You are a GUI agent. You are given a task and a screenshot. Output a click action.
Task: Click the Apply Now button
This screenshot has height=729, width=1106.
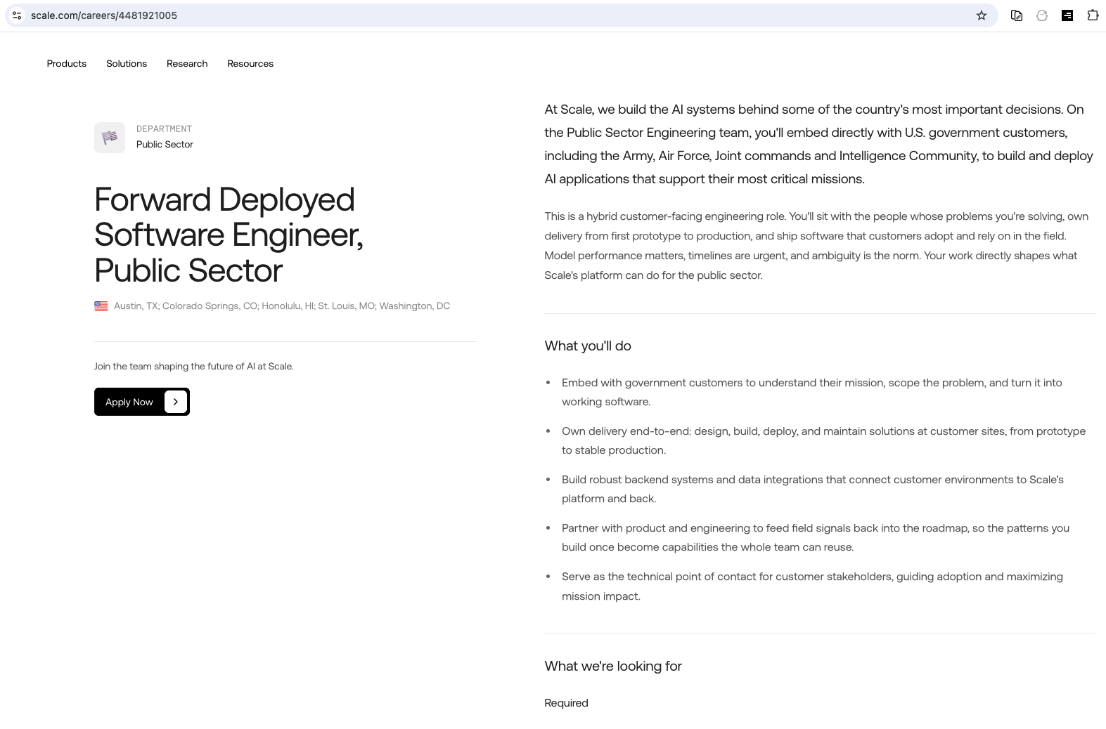pyautogui.click(x=142, y=402)
